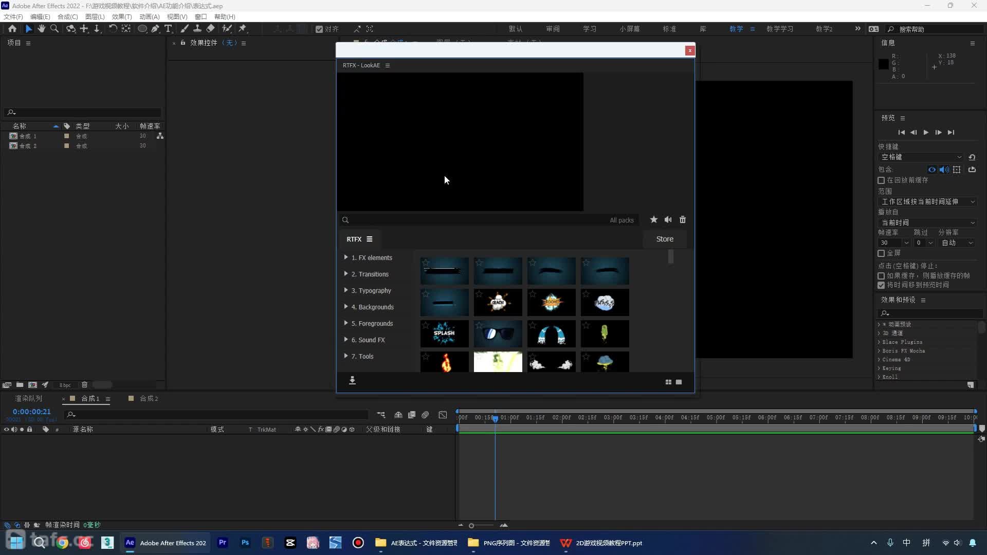Image resolution: width=987 pixels, height=555 pixels.
Task: Go to the Home screen icon
Action: tap(12, 29)
